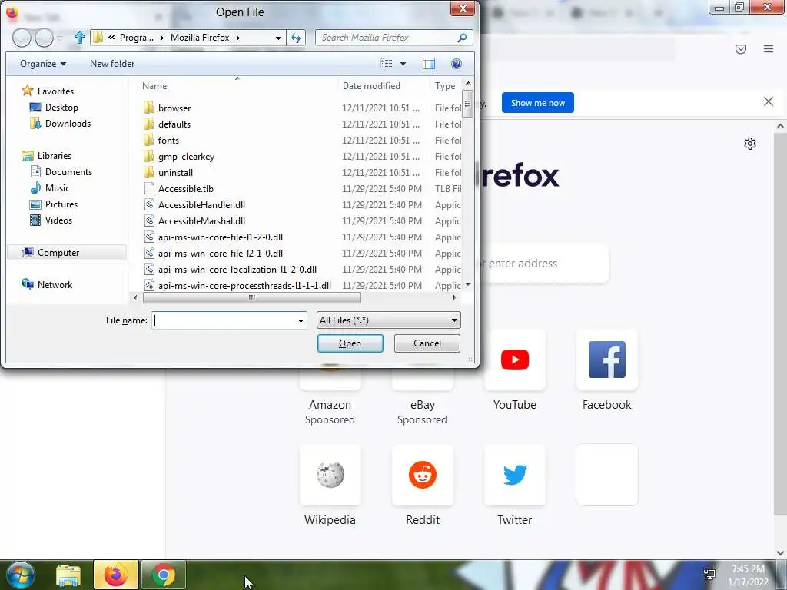The height and width of the screenshot is (590, 787).
Task: Open the Organize menu
Action: (x=43, y=64)
